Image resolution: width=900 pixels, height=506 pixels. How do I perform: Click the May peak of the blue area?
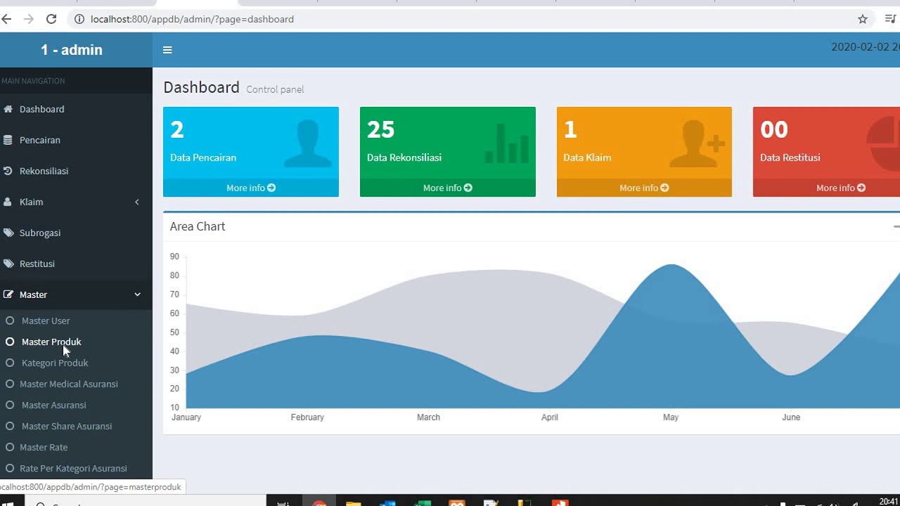coord(672,265)
